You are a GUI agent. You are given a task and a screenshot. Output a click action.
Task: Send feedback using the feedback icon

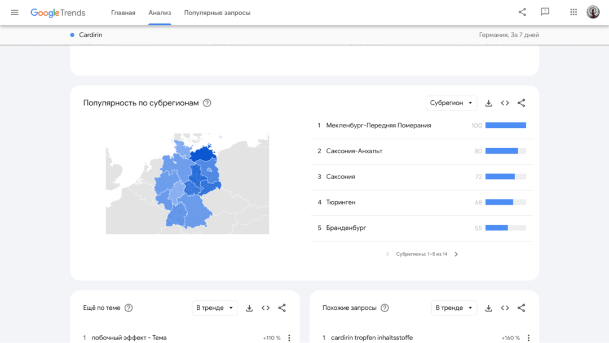click(x=545, y=12)
